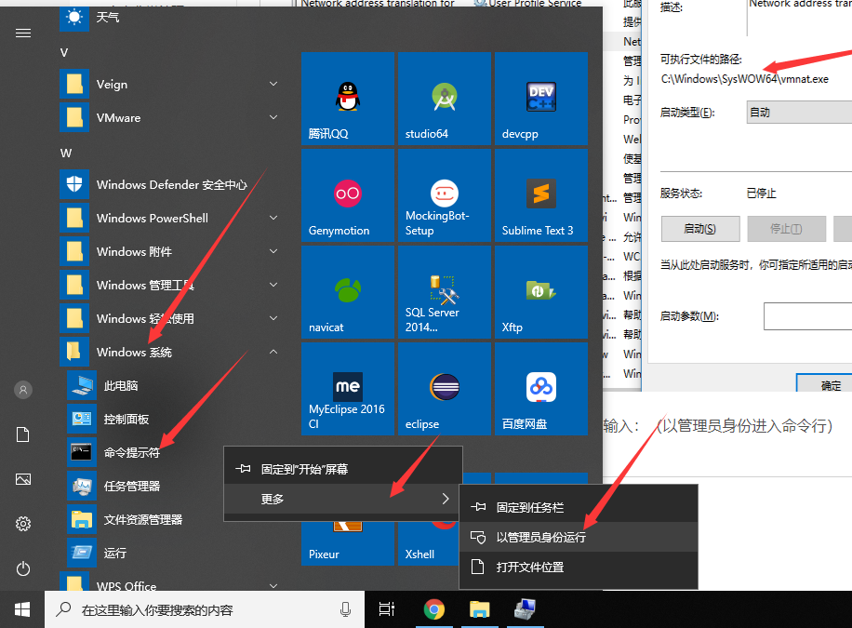Open the services taskbar app icon
The image size is (852, 628).
[x=525, y=609]
